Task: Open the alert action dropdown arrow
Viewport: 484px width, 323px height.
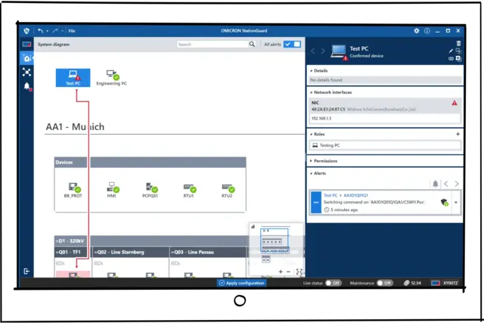Action: point(456,203)
